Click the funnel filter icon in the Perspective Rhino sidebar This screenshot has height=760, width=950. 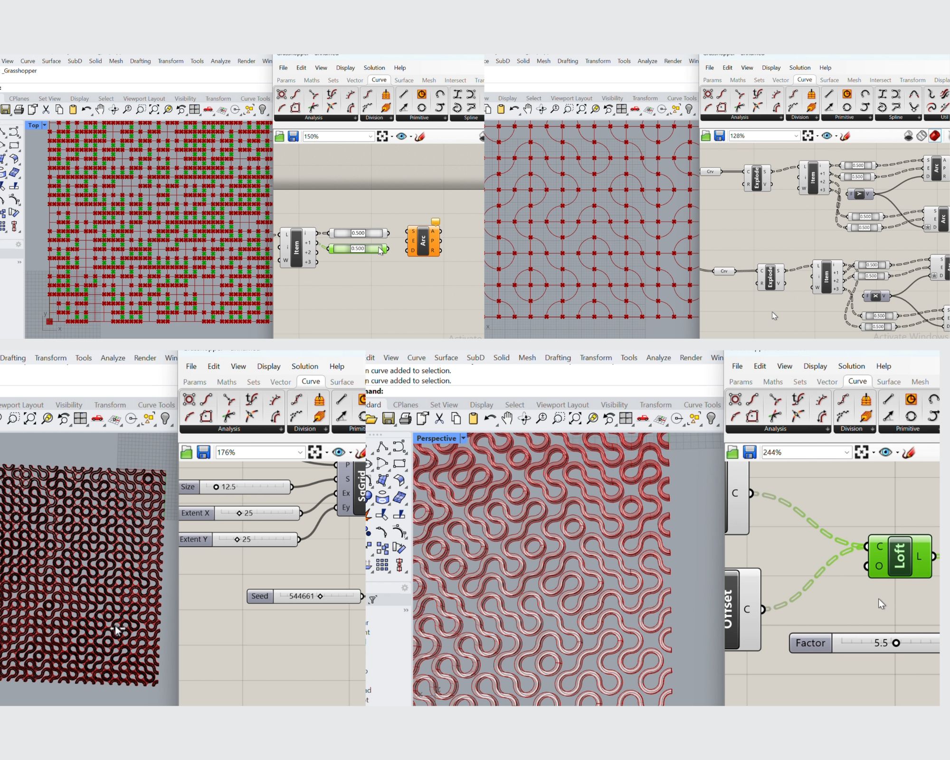[373, 600]
